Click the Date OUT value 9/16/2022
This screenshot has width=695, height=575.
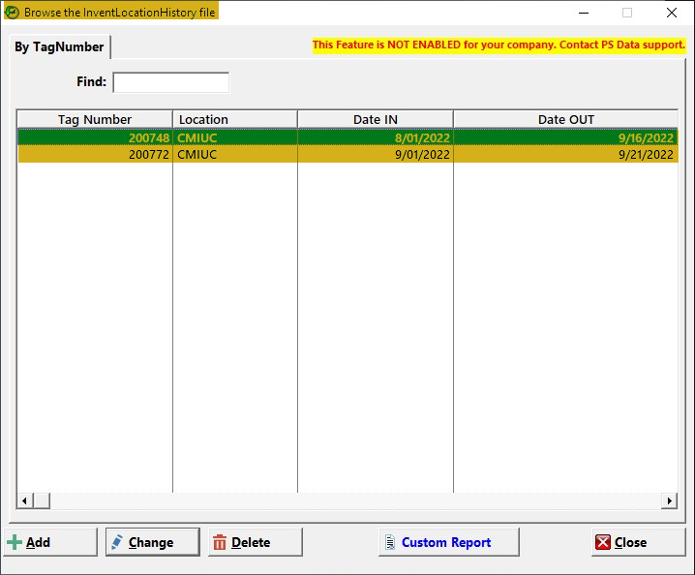566,137
